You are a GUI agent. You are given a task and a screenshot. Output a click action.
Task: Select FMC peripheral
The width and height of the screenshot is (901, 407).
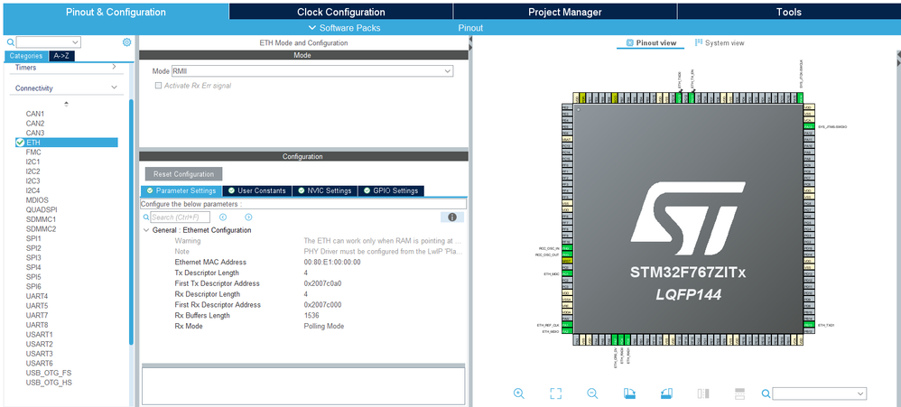33,153
